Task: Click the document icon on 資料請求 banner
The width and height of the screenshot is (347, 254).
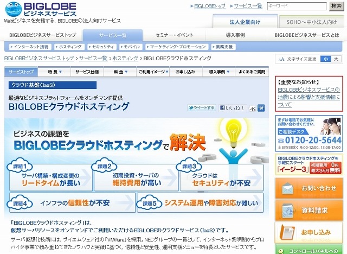Action: coord(288,211)
